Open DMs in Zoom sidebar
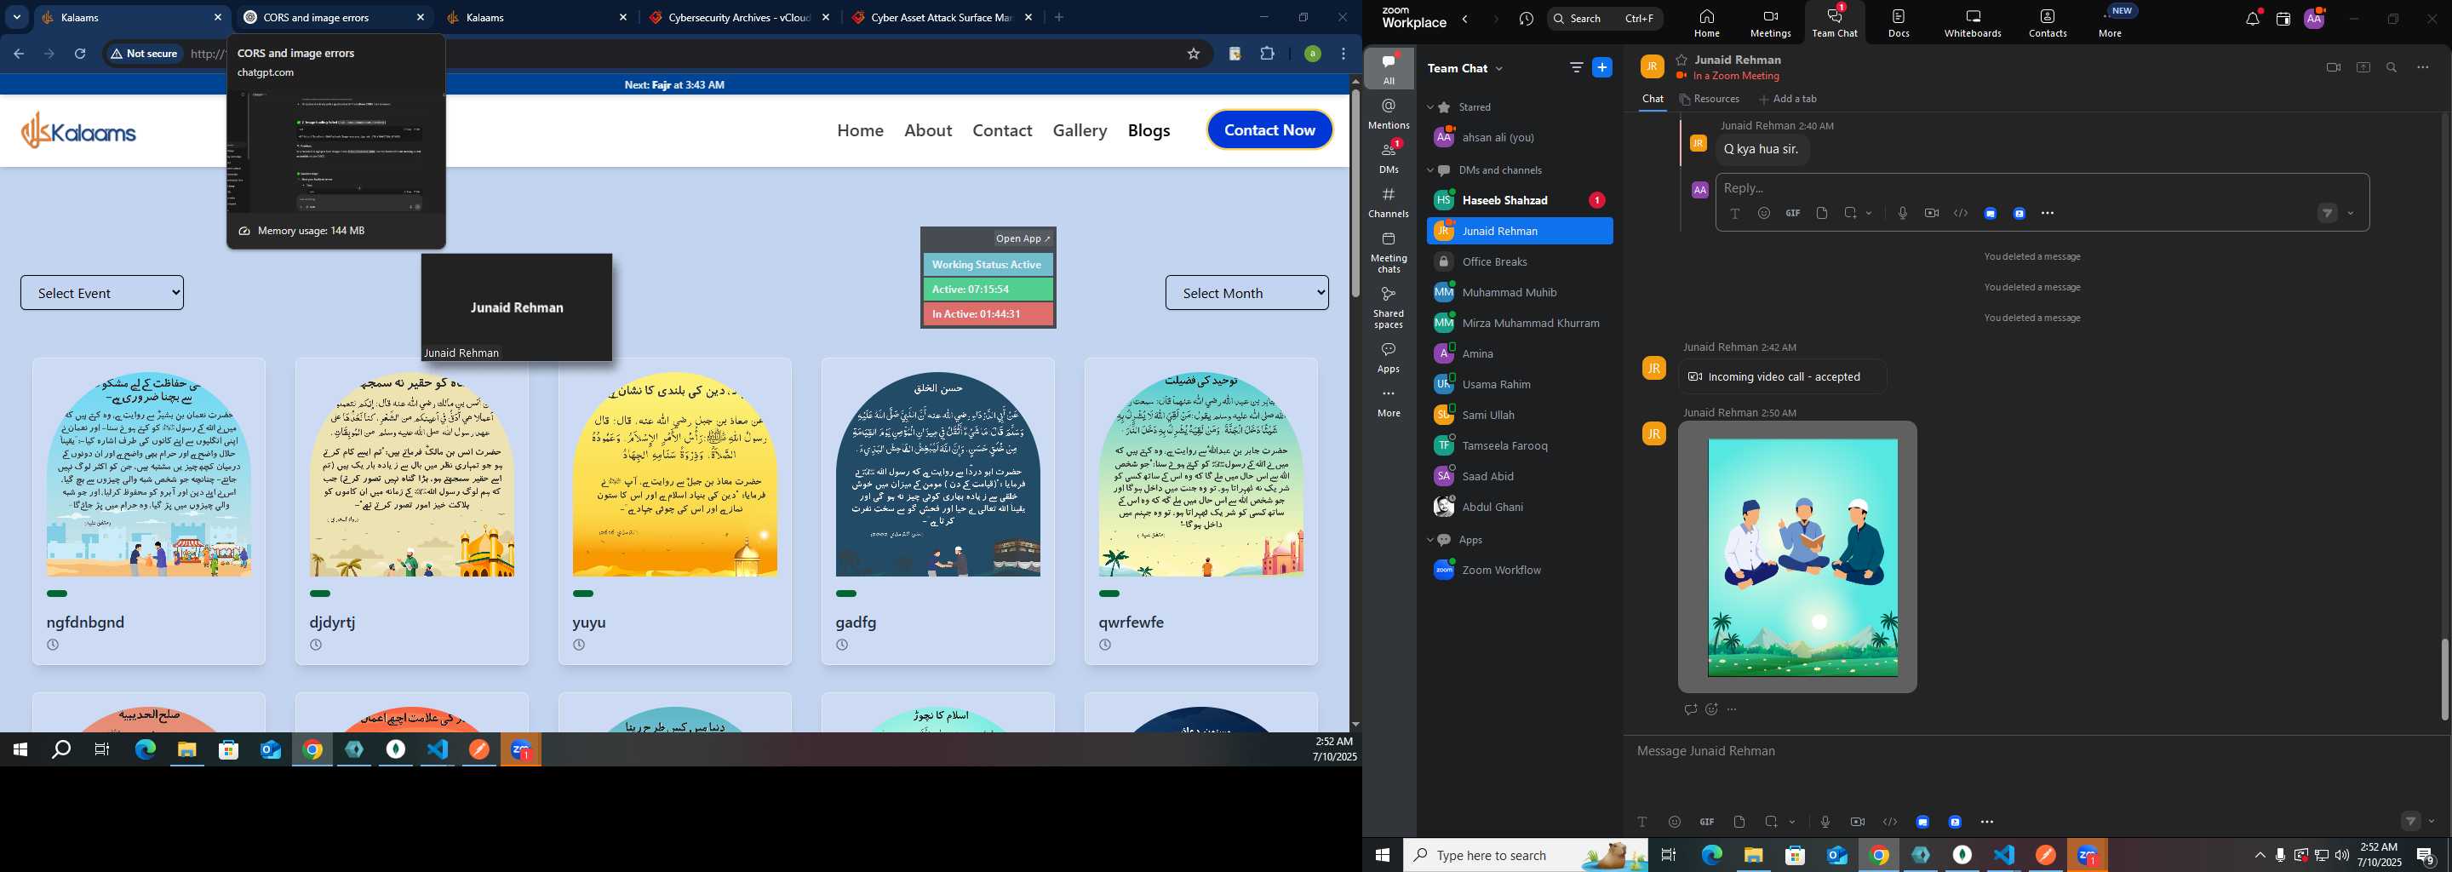Image resolution: width=2452 pixels, height=872 pixels. click(x=1389, y=158)
